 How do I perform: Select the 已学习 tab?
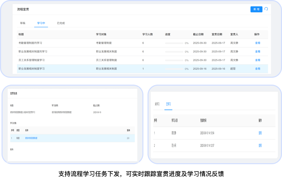tap(168, 104)
